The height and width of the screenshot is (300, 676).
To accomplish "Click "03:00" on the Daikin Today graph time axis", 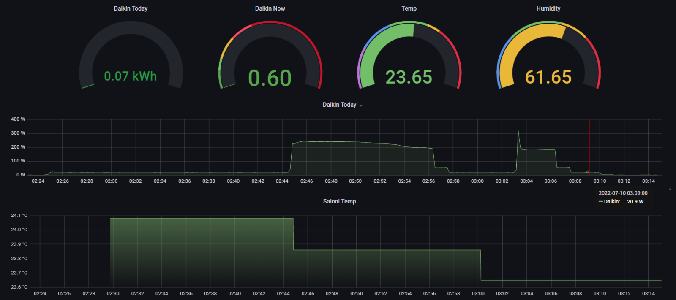I will (x=477, y=181).
